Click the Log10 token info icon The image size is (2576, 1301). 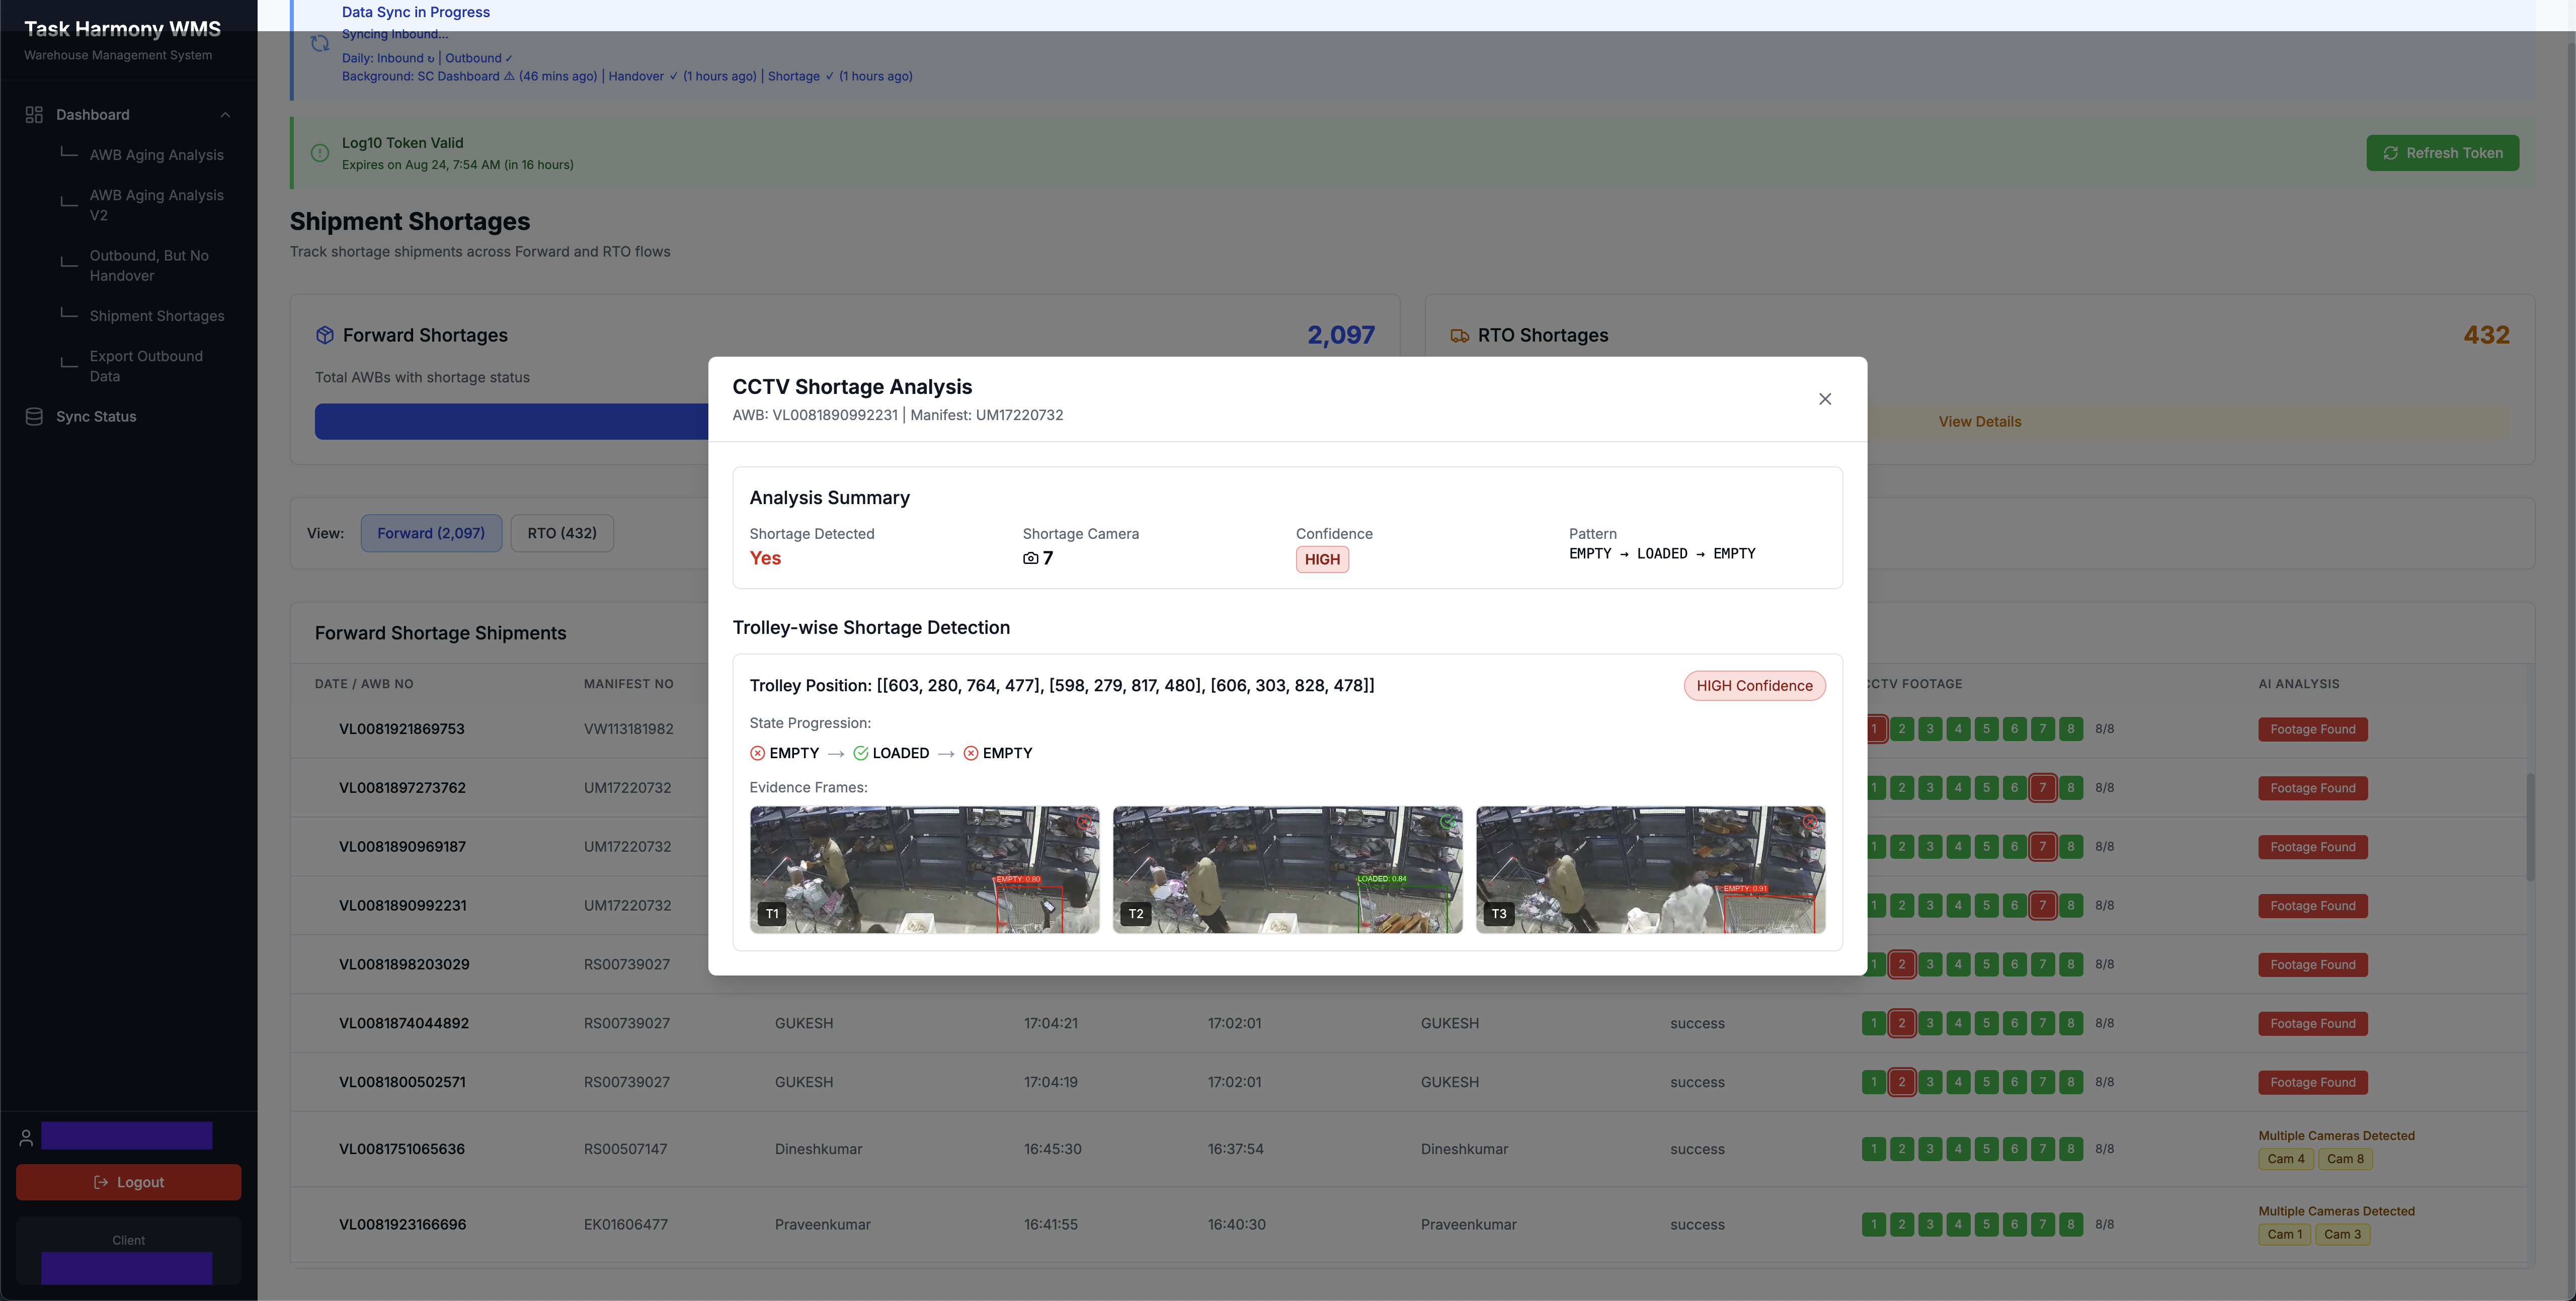(x=320, y=153)
